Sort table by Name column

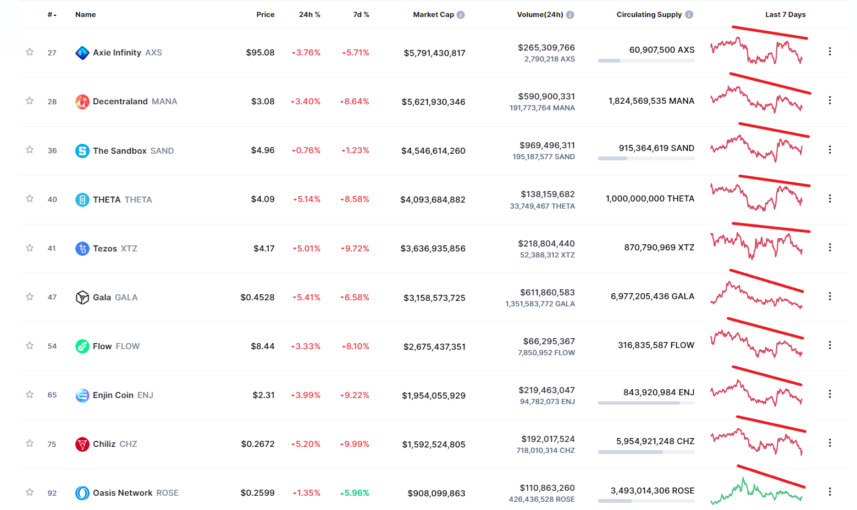pyautogui.click(x=85, y=15)
